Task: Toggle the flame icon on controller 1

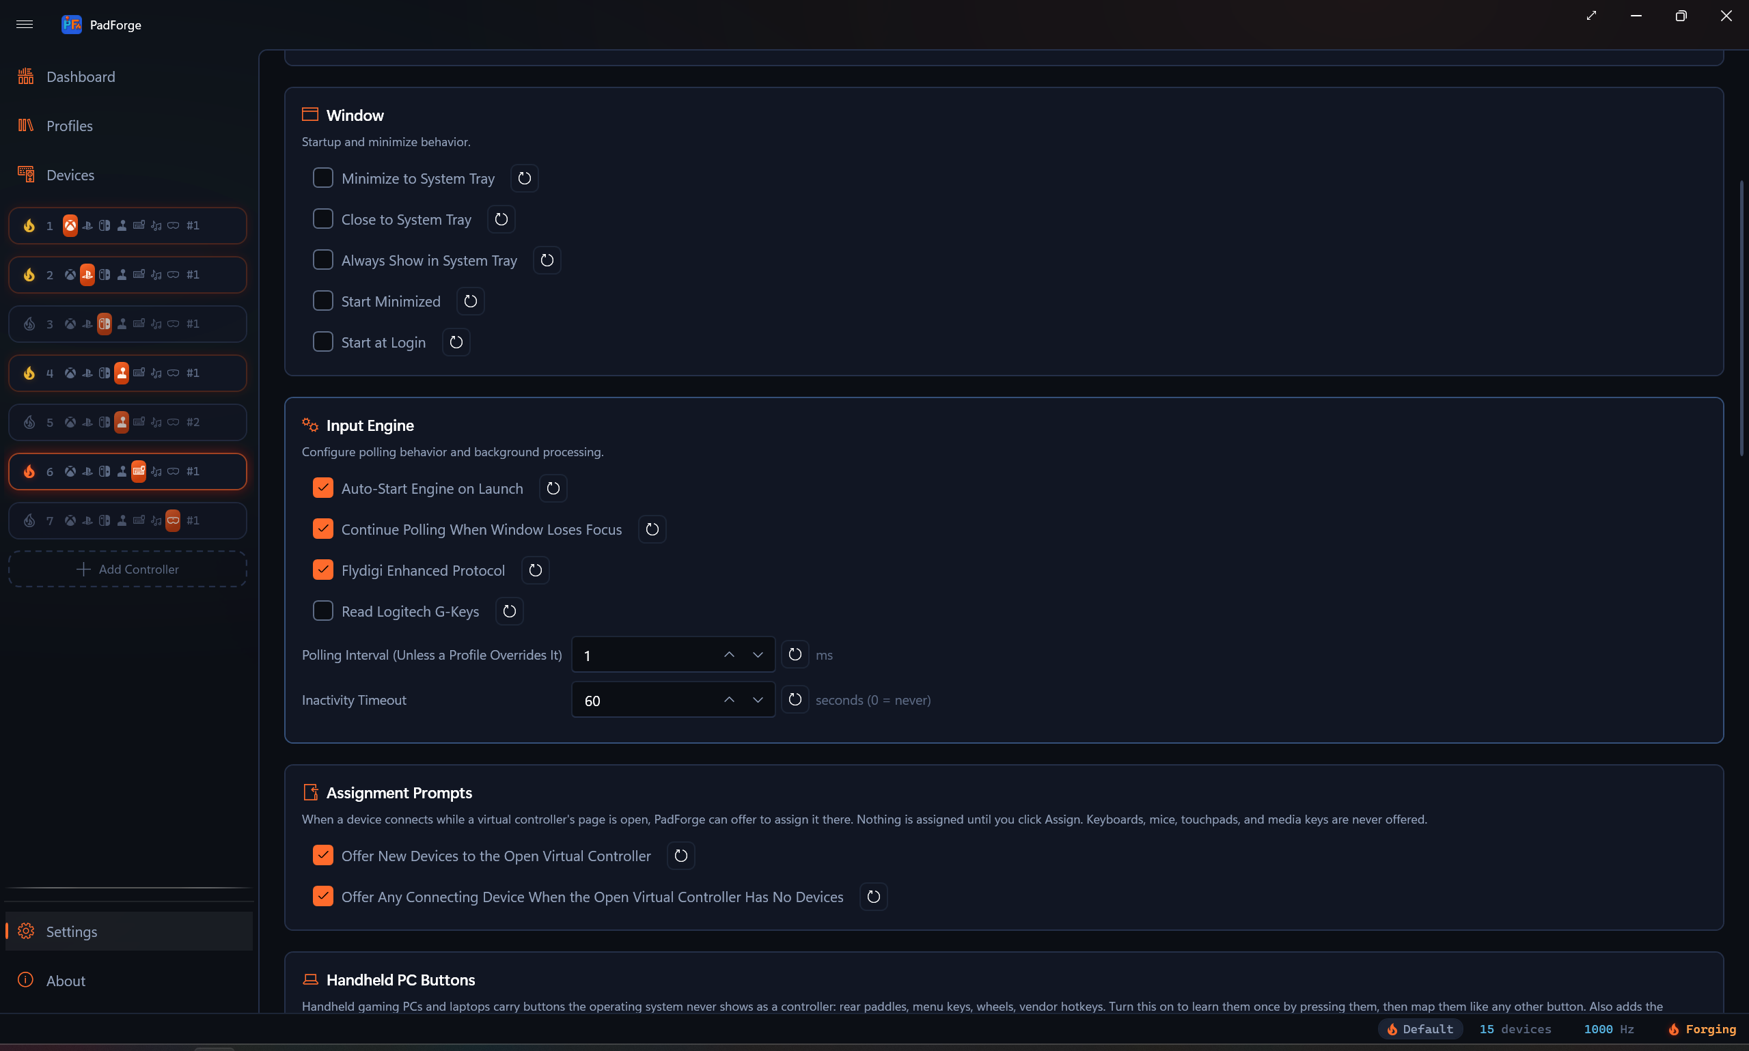Action: (x=29, y=225)
